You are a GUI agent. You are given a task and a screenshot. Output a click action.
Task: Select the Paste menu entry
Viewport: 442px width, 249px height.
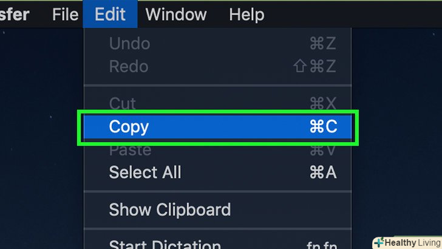(x=129, y=149)
